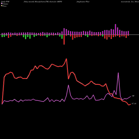Click the 1M volume value label

[133, 96]
